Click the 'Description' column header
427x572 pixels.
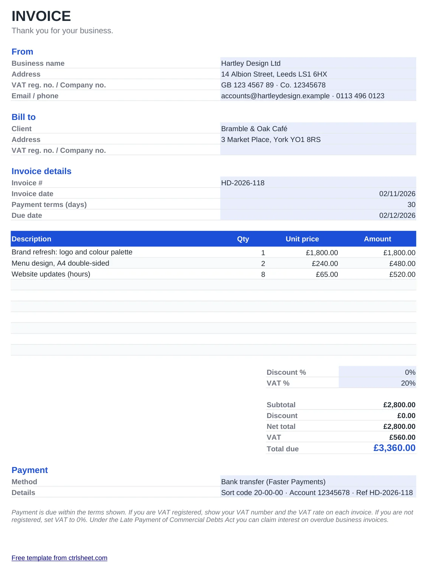(x=31, y=239)
